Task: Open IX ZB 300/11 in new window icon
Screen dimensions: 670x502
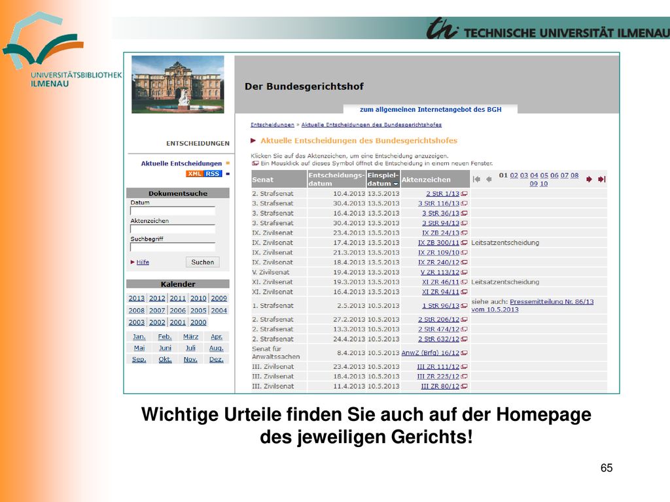Action: click(464, 243)
